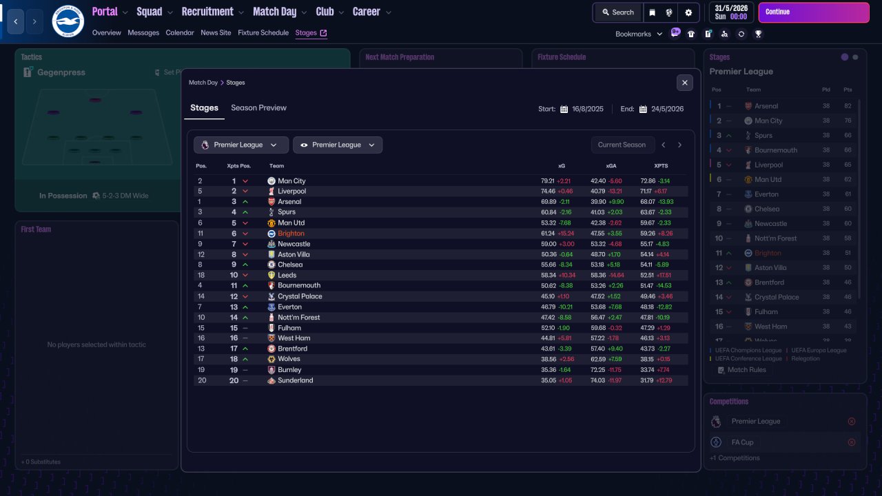Click the Brighton club badge in header
The height and width of the screenshot is (496, 882).
(x=68, y=21)
